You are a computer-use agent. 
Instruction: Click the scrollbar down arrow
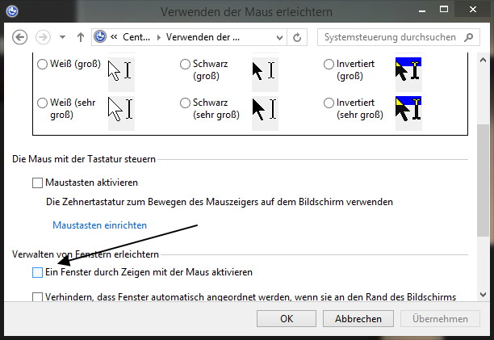pos(483,295)
